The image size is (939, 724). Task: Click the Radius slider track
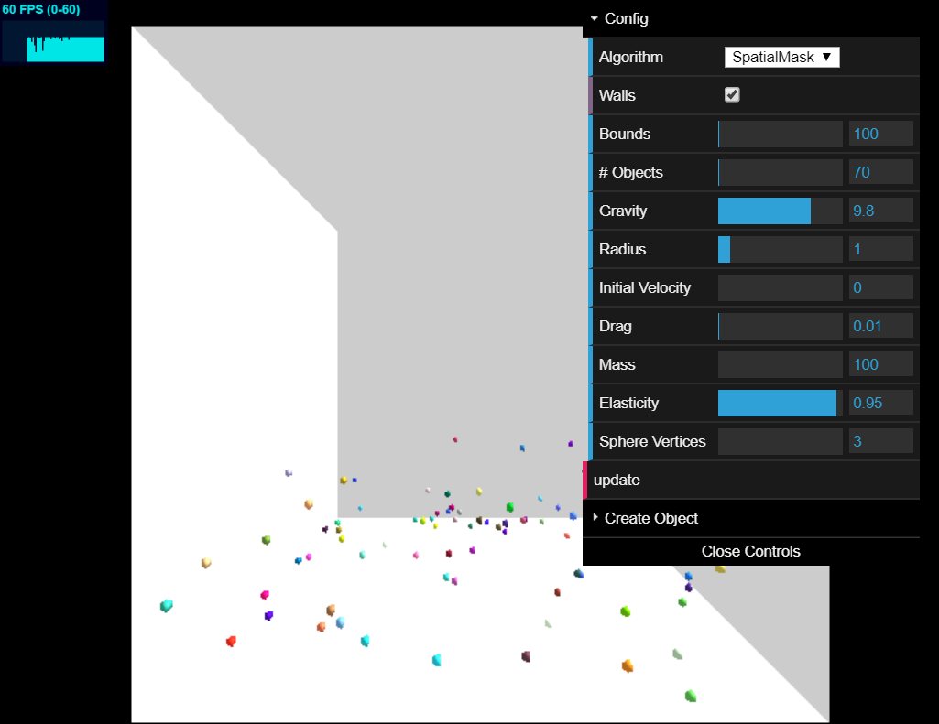tap(779, 249)
